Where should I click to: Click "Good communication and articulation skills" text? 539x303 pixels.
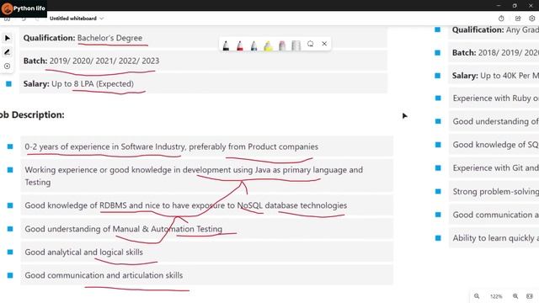104,275
